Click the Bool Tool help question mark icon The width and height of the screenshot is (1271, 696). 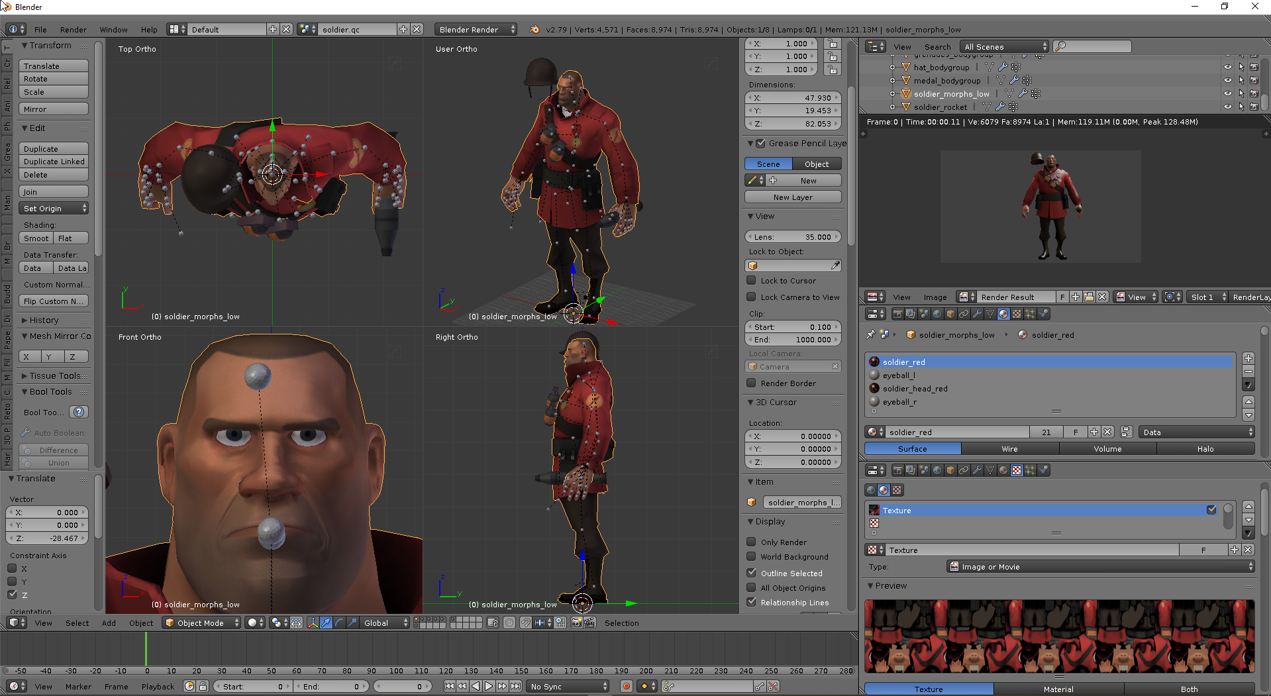(x=79, y=412)
